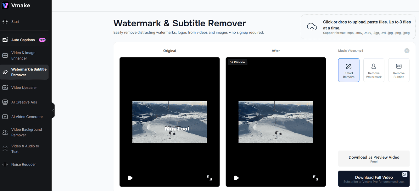Click the 5s Preview badge
The image size is (419, 191).
point(237,62)
